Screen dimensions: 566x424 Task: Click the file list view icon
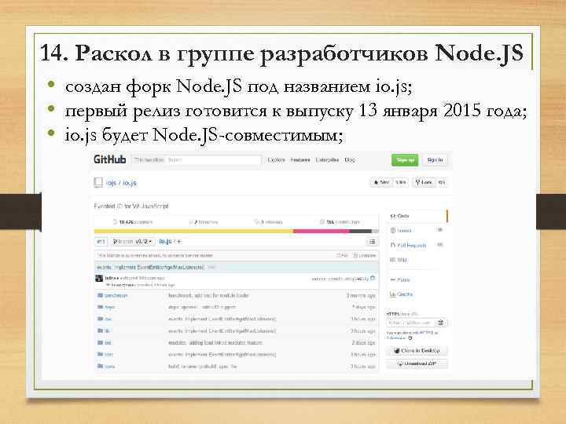372,242
